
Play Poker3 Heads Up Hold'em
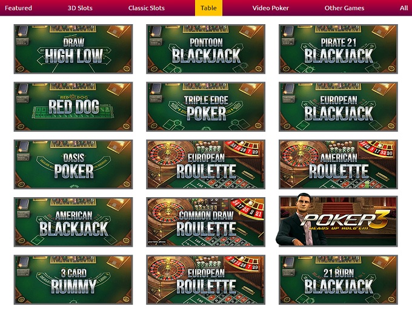click(x=338, y=221)
